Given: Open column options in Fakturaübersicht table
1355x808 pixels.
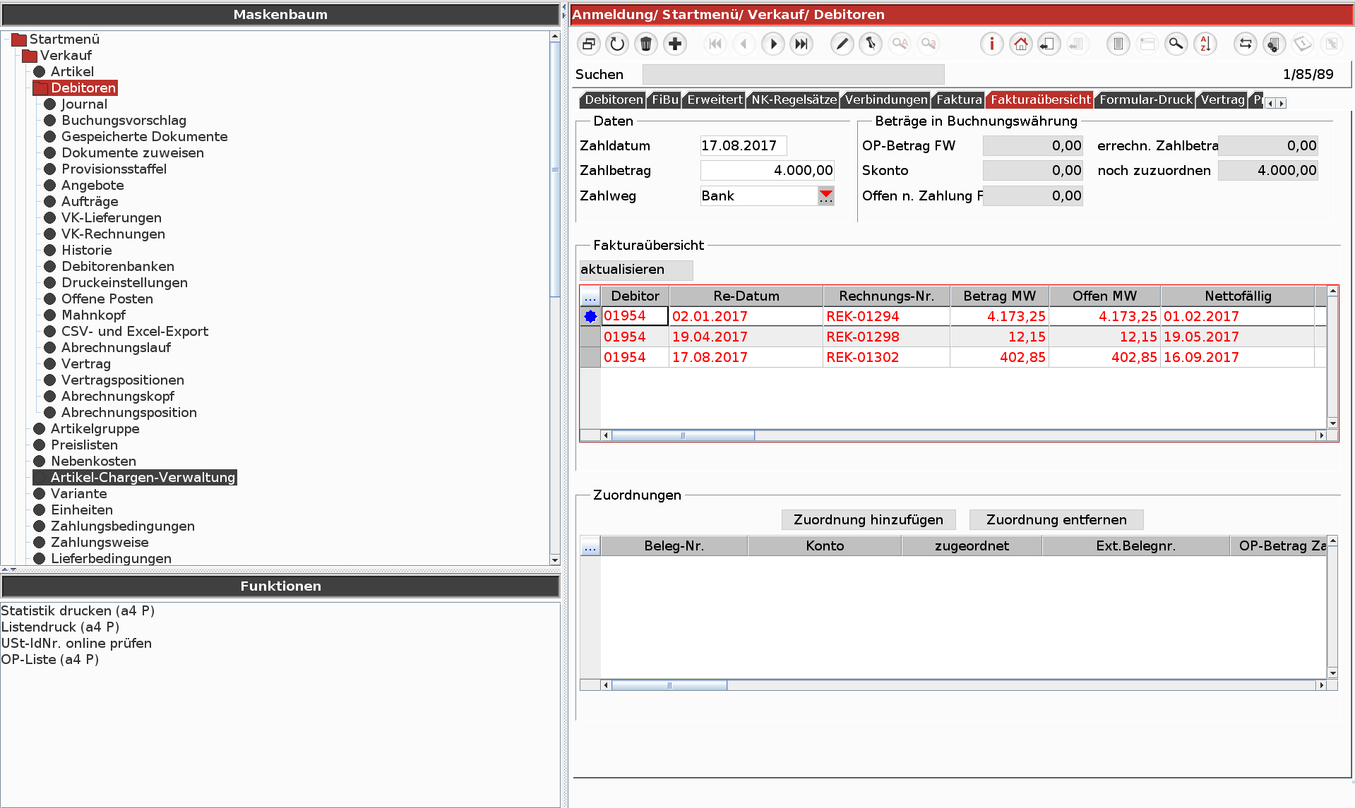Looking at the screenshot, I should pos(590,296).
